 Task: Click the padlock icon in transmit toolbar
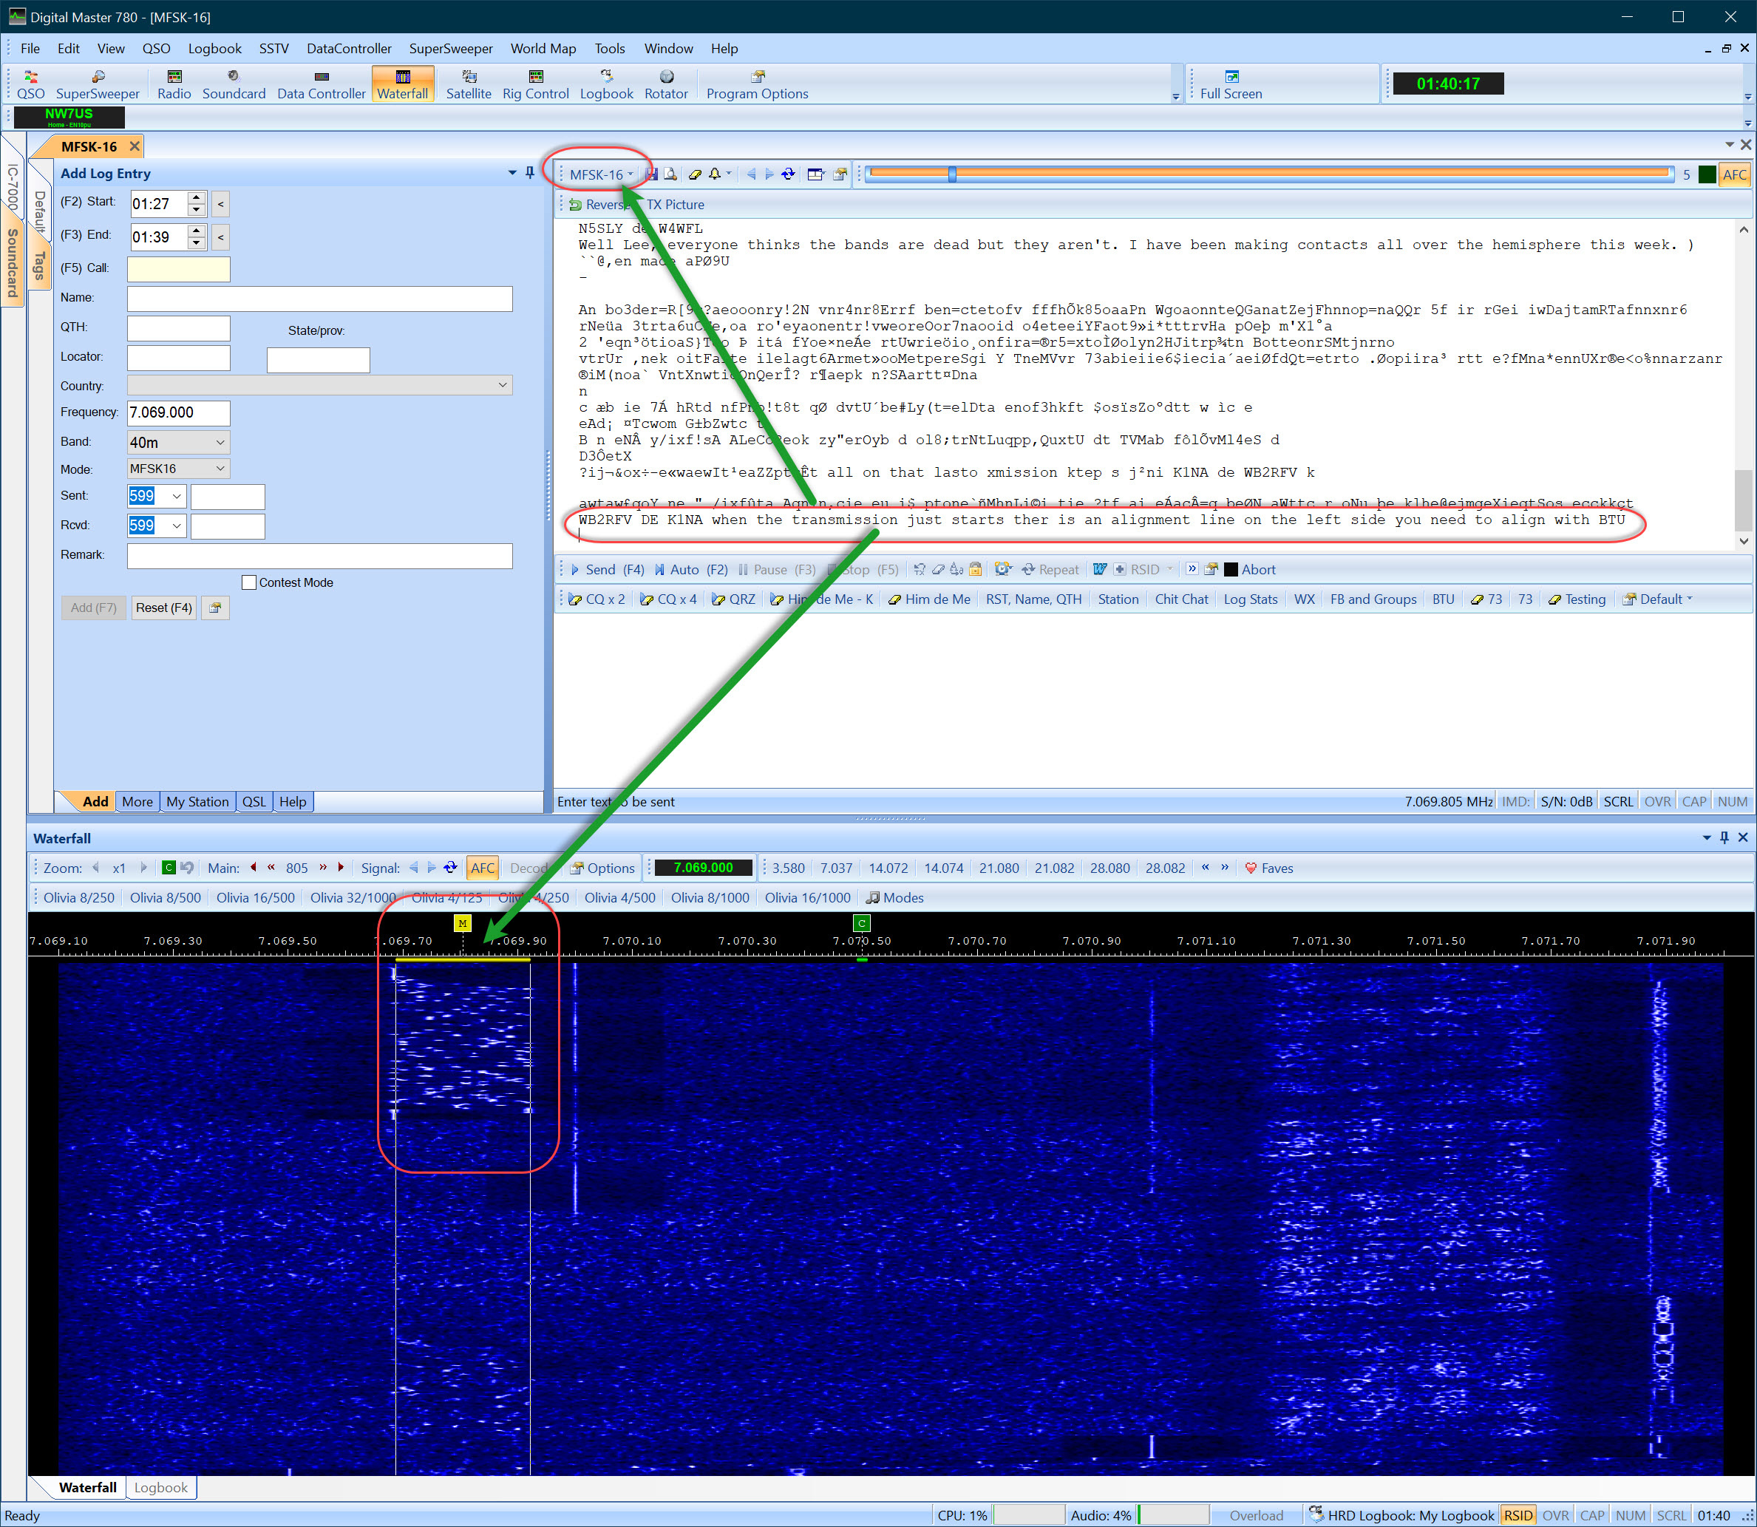point(976,570)
